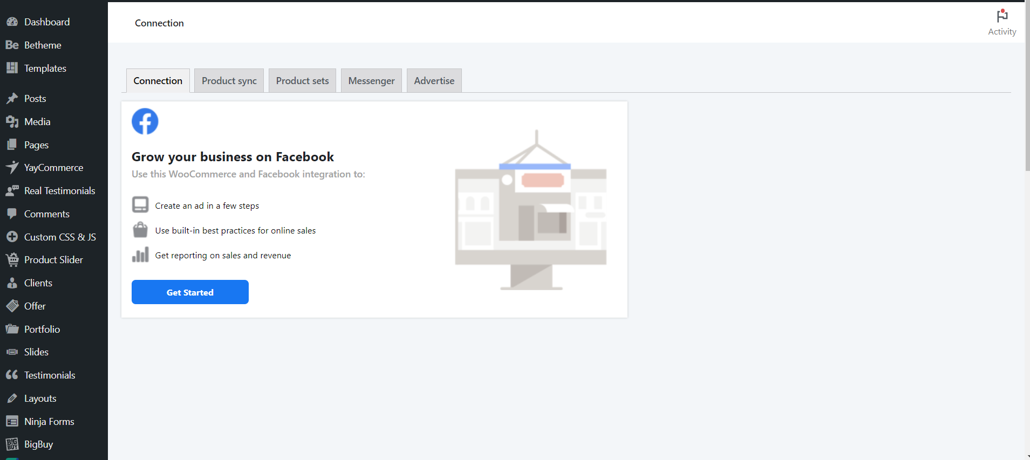Click the Custom CSS & JS plus icon
Image resolution: width=1030 pixels, height=460 pixels.
click(x=12, y=237)
